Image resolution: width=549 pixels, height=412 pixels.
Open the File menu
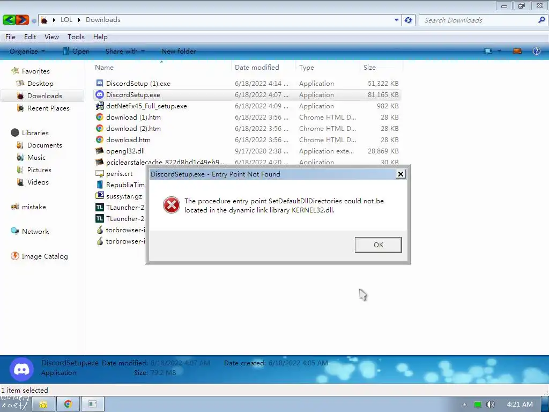[10, 37]
